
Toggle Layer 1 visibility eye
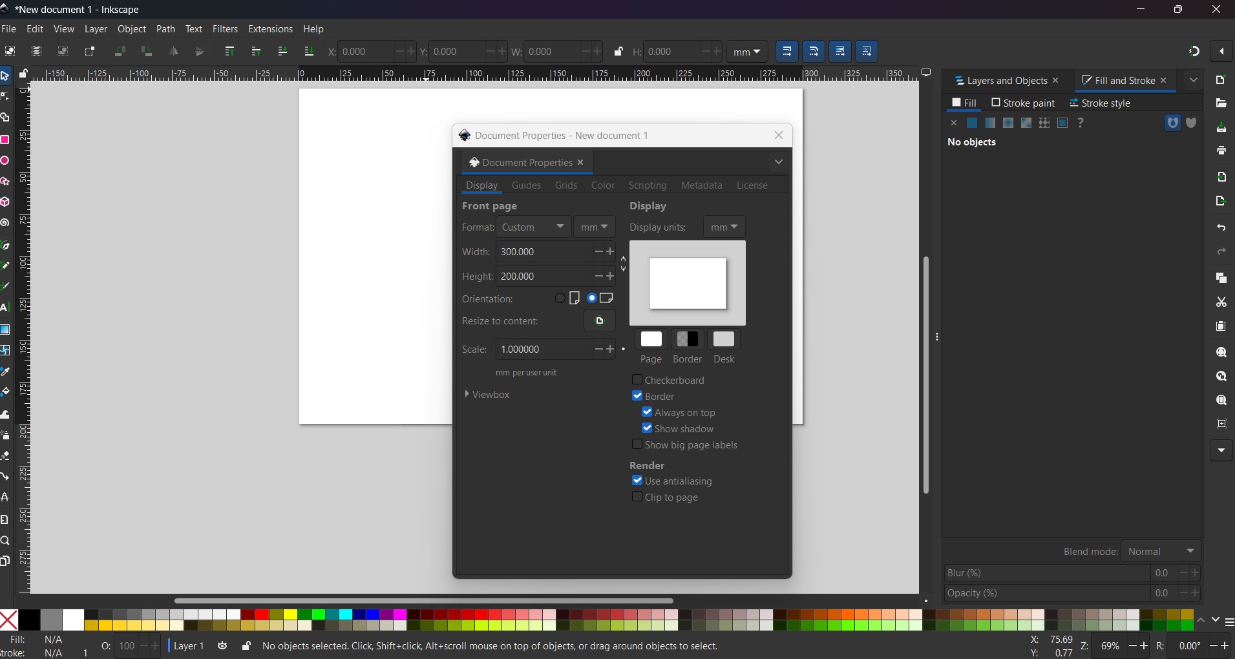(222, 646)
